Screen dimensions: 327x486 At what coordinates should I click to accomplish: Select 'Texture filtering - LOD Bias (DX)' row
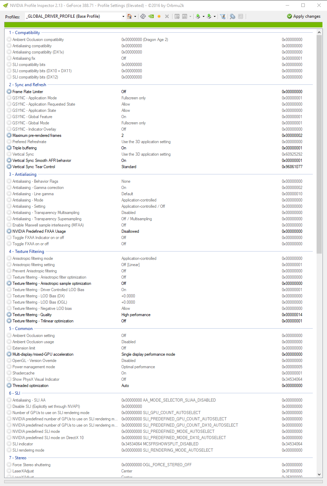[160, 296]
